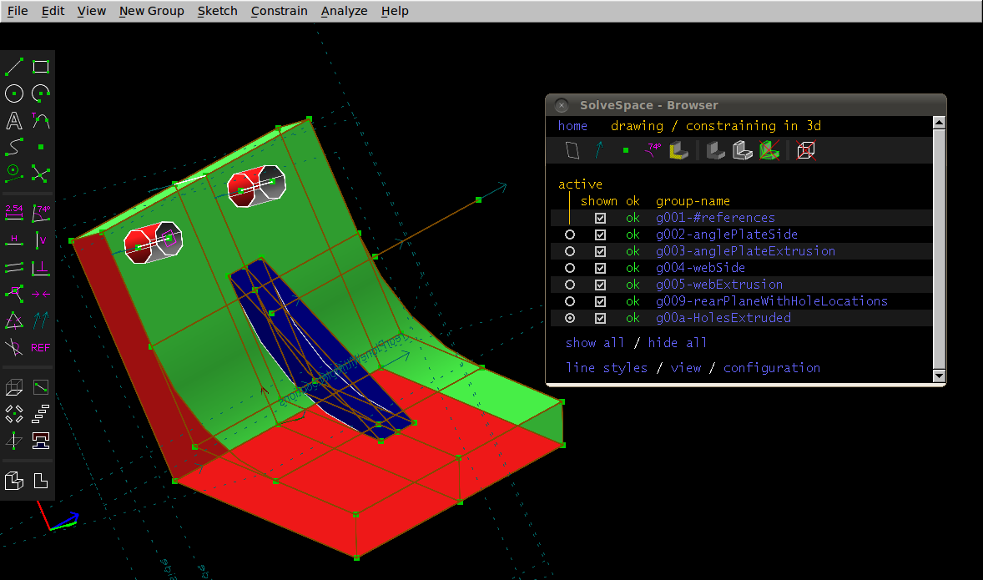The height and width of the screenshot is (580, 983).
Task: Apply the distance 2.54 dimension constraint
Action: (x=14, y=212)
